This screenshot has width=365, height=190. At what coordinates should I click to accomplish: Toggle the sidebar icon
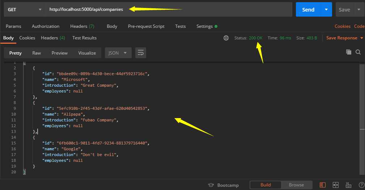tap(323, 185)
